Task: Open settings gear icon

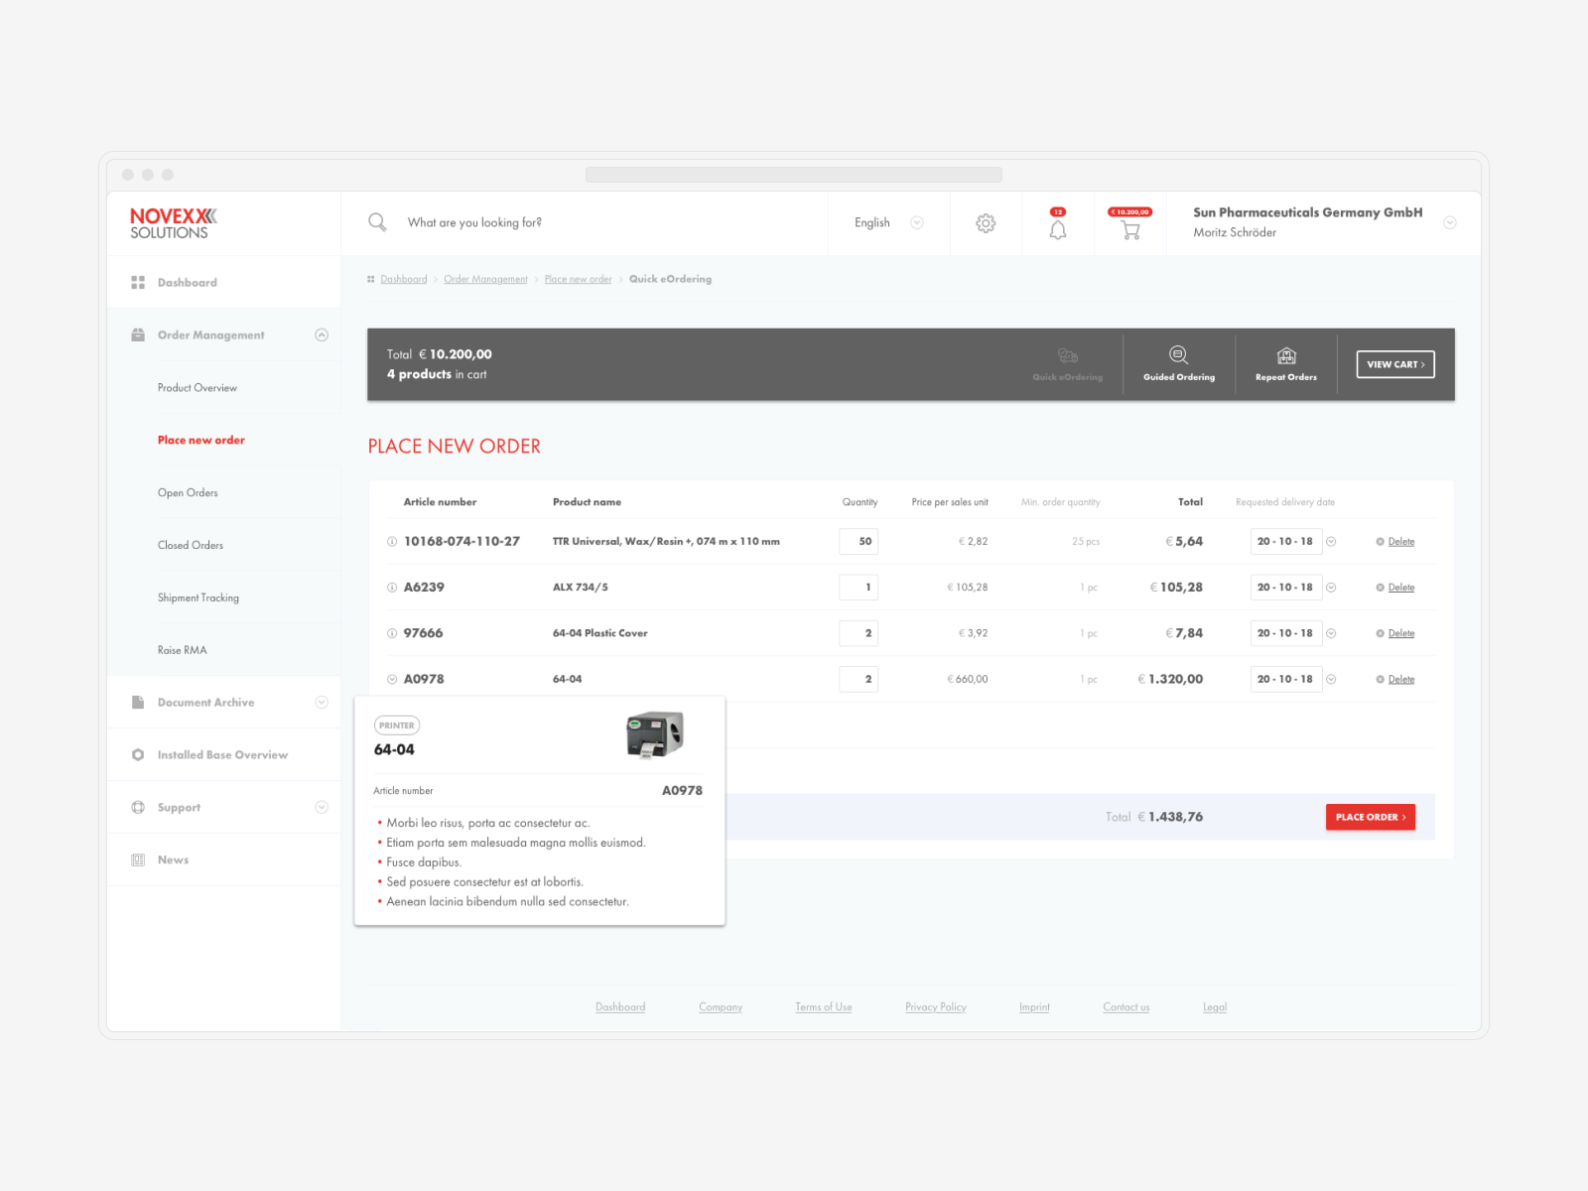Action: coord(986,223)
